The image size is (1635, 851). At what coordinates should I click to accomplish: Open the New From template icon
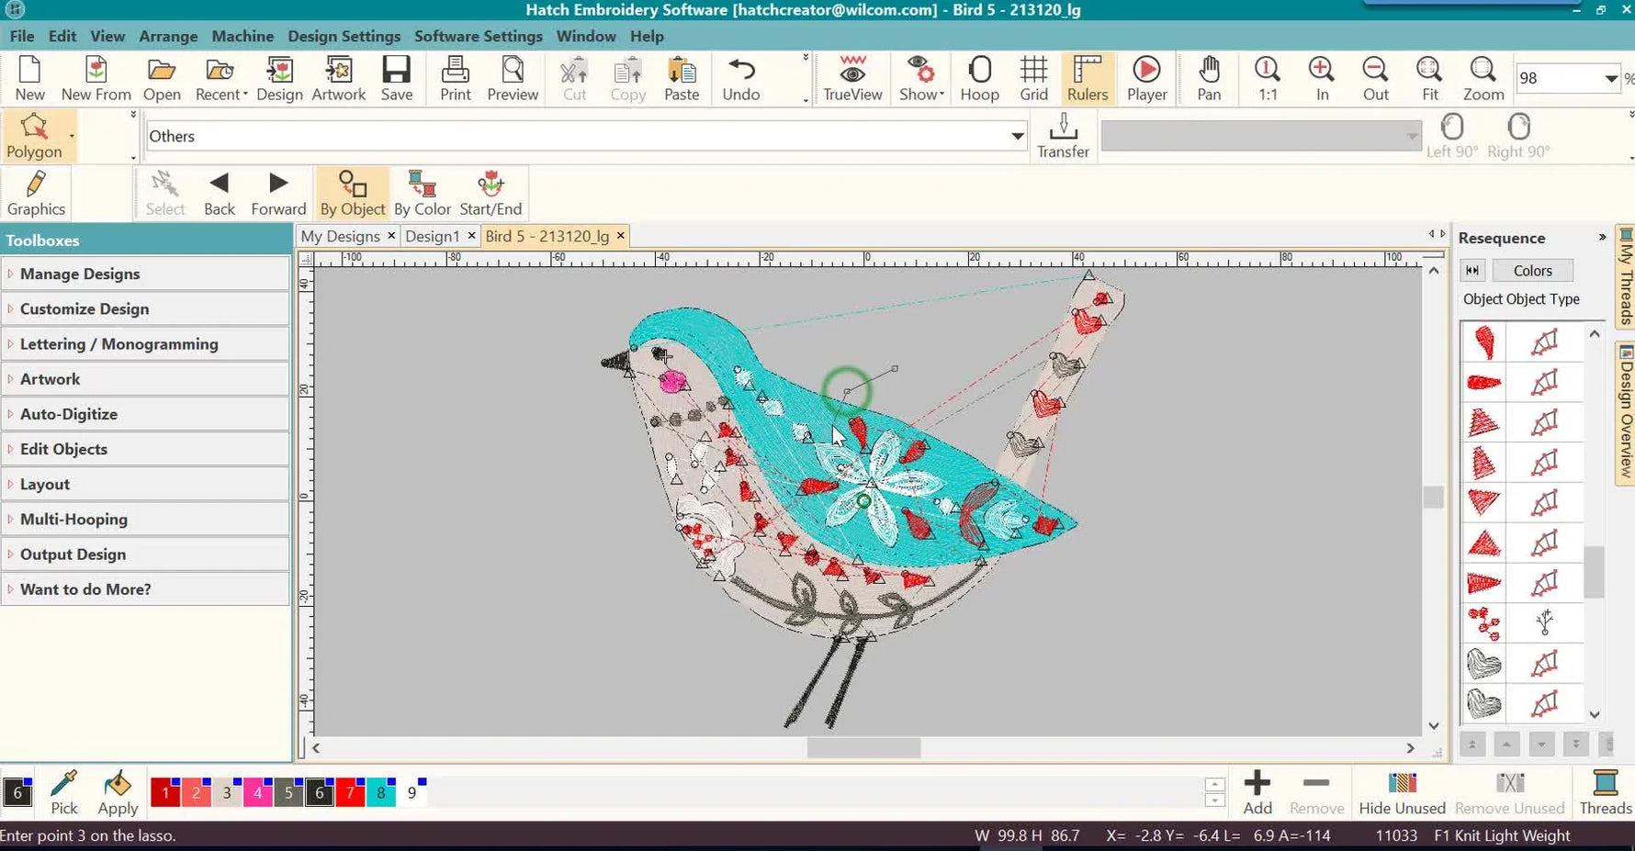coord(96,78)
